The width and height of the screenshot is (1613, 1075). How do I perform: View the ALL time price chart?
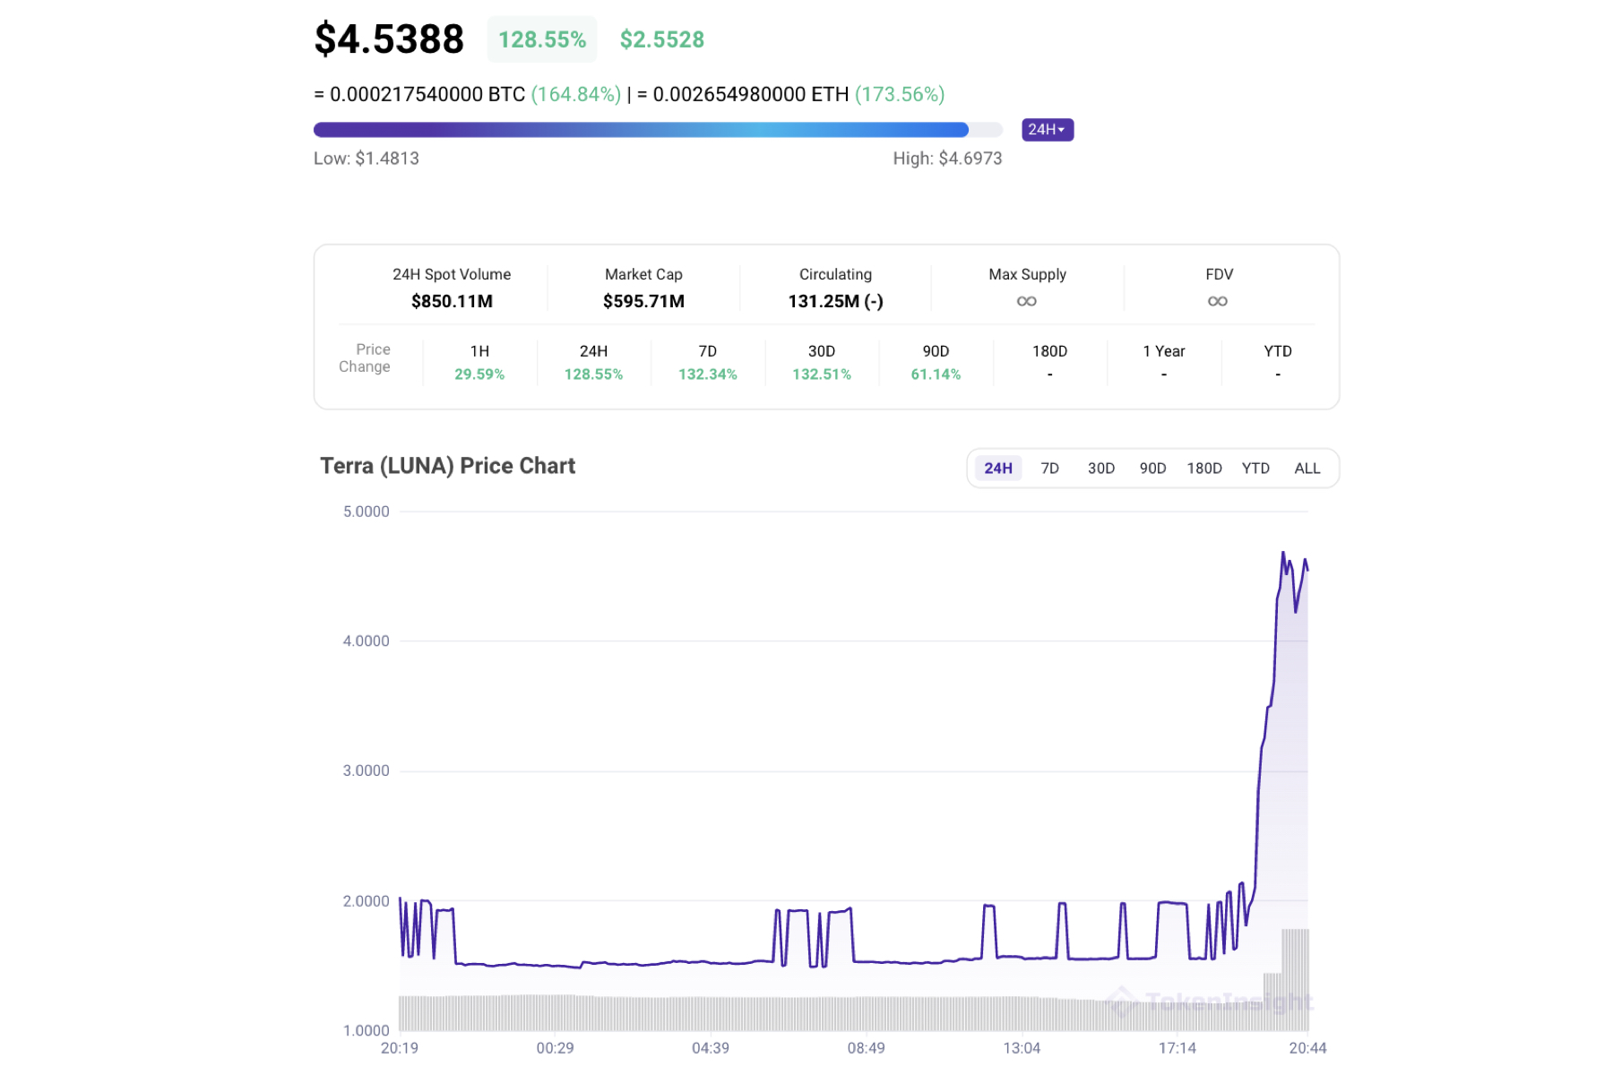(x=1307, y=468)
